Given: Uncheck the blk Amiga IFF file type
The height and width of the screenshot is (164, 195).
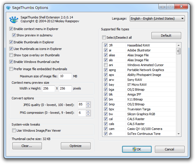Looking at the screenshot, I should [106, 94].
